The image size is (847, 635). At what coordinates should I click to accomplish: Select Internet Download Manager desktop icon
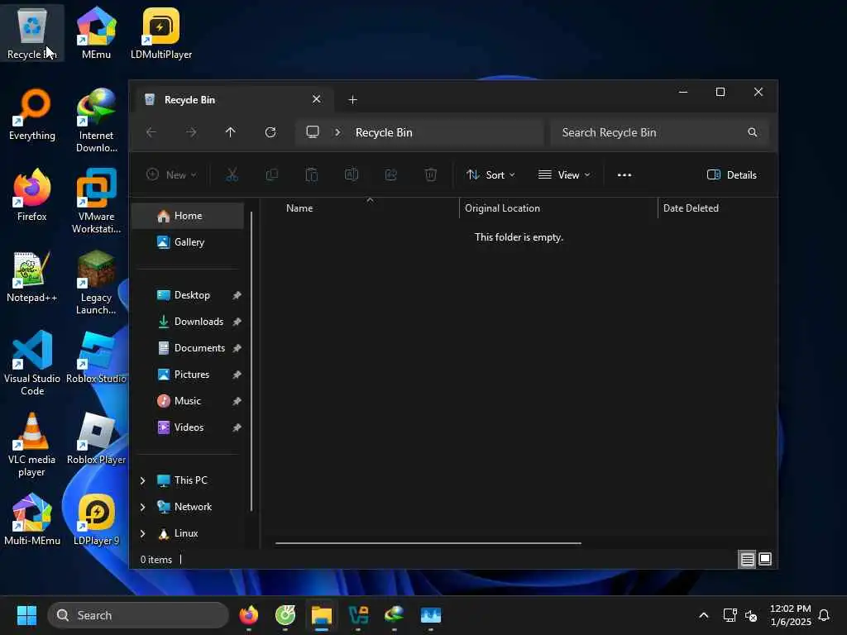(96, 121)
